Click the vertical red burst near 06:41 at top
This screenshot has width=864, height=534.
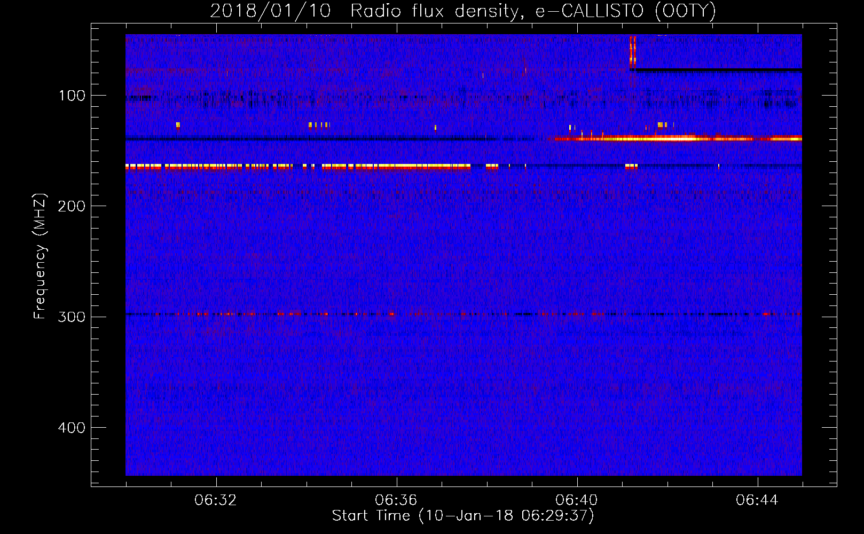(x=633, y=51)
